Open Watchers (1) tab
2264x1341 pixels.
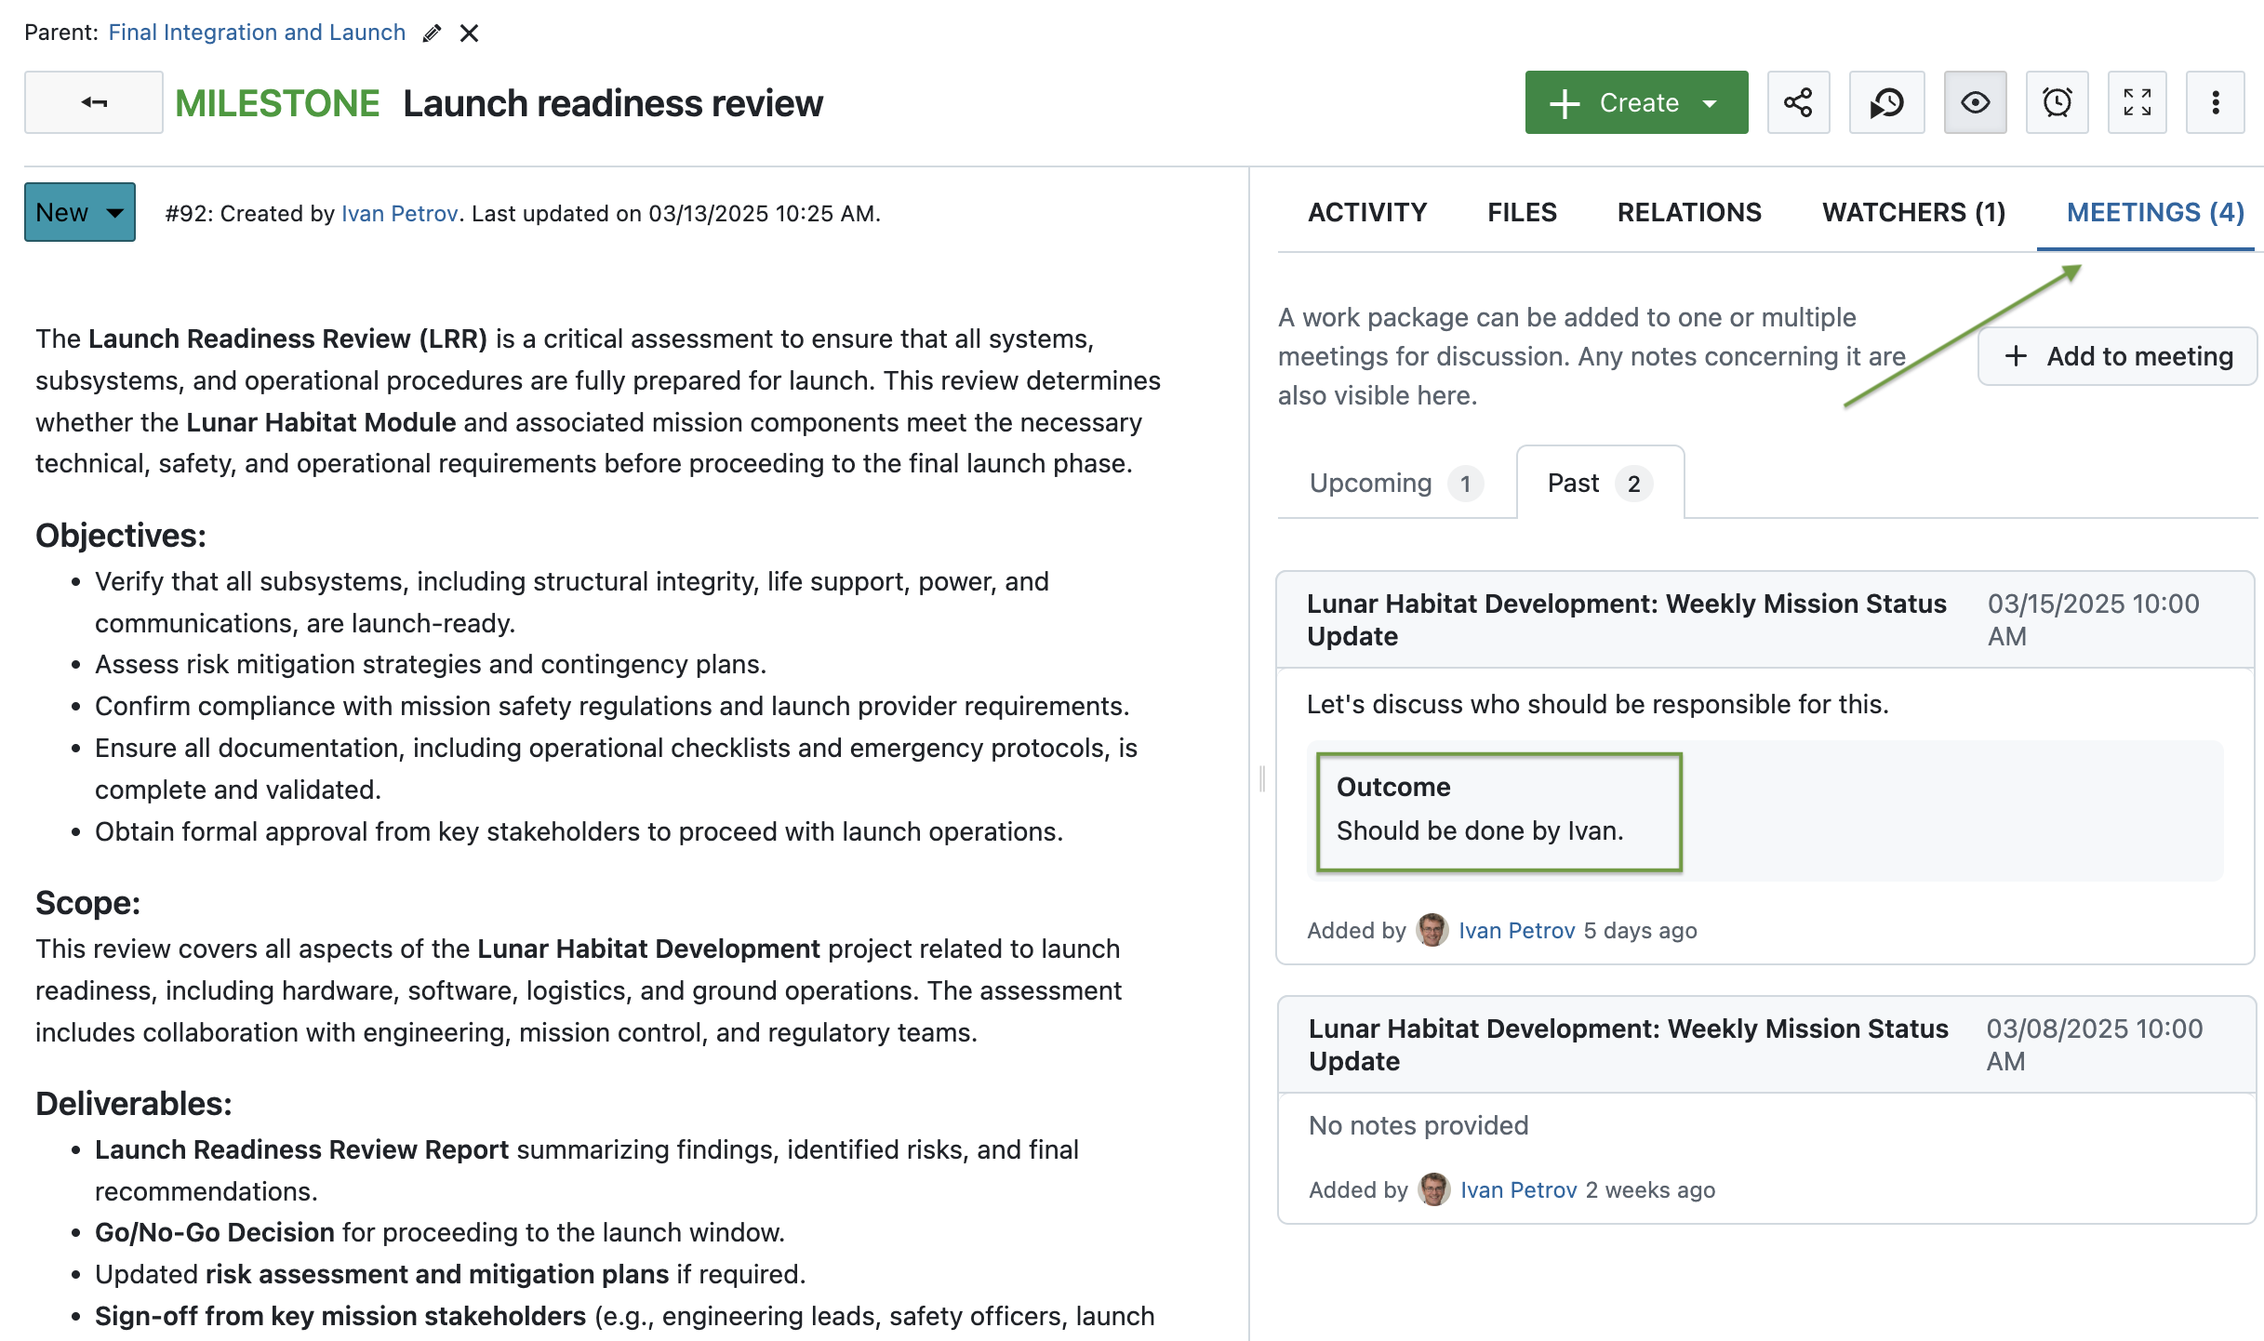point(1913,213)
